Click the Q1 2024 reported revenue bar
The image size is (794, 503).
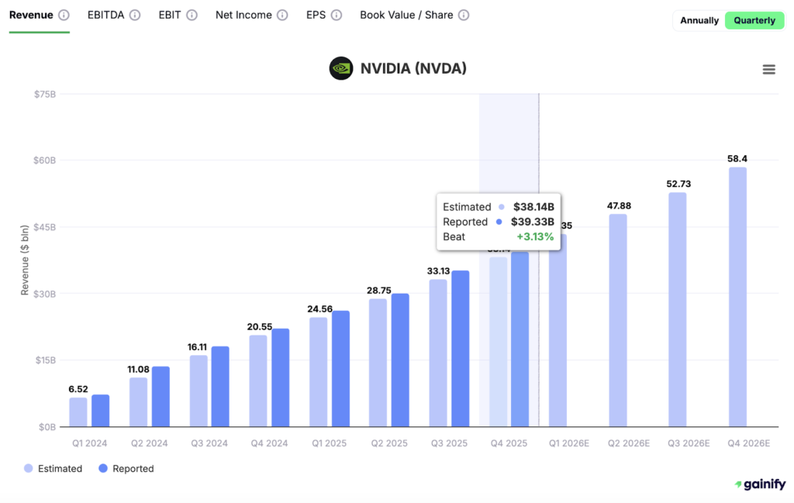tap(101, 411)
